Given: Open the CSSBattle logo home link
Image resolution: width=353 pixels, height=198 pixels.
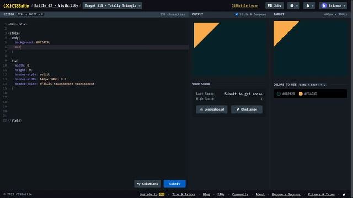Looking at the screenshot, I should (x=16, y=6).
